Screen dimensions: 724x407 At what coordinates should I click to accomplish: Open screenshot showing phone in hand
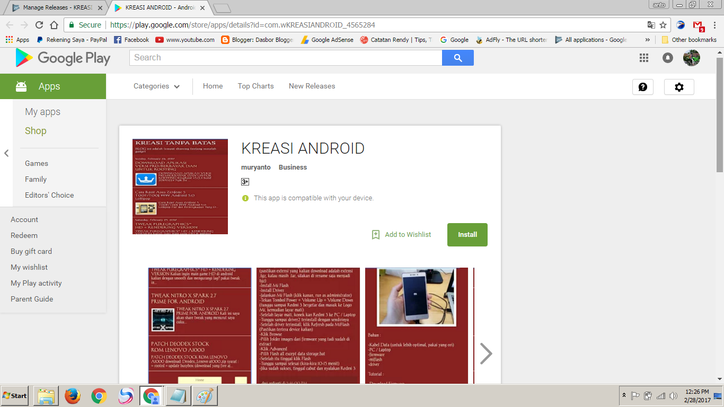point(417,325)
